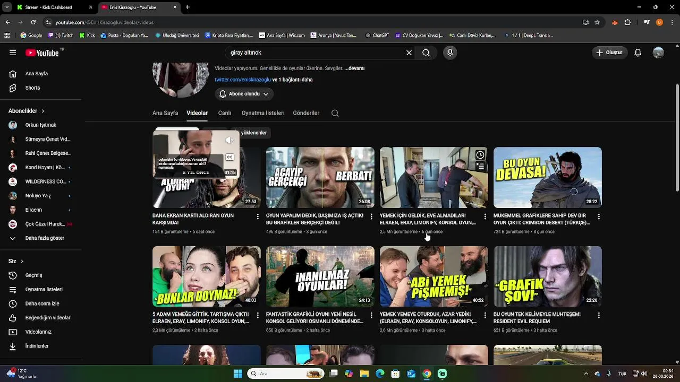
Task: Open the Chrome tab search dropdown arrow
Action: click(7, 7)
